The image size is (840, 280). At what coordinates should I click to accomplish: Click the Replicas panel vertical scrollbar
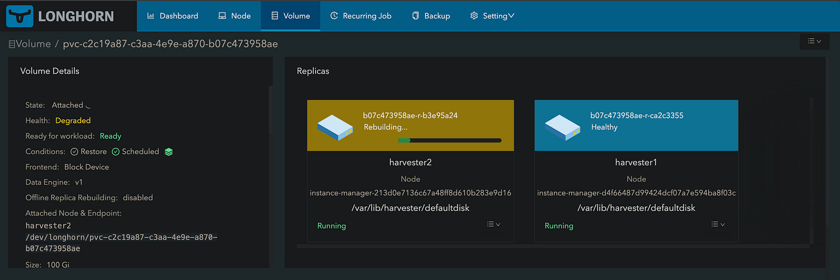click(x=812, y=170)
